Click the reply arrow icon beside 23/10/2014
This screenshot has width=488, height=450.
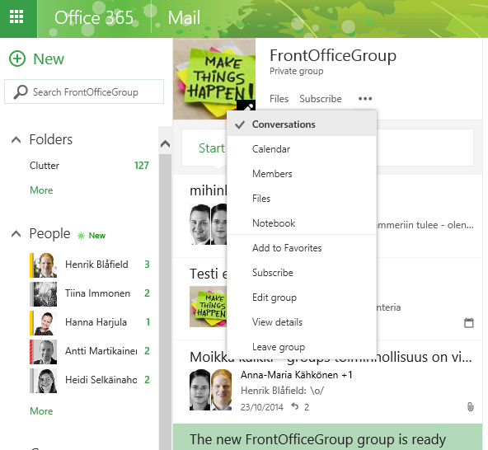[x=295, y=406]
